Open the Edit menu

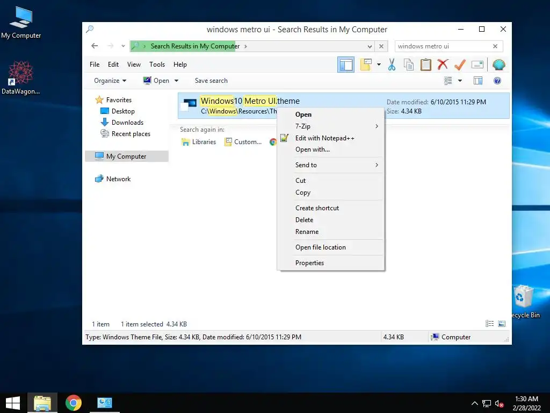(113, 65)
